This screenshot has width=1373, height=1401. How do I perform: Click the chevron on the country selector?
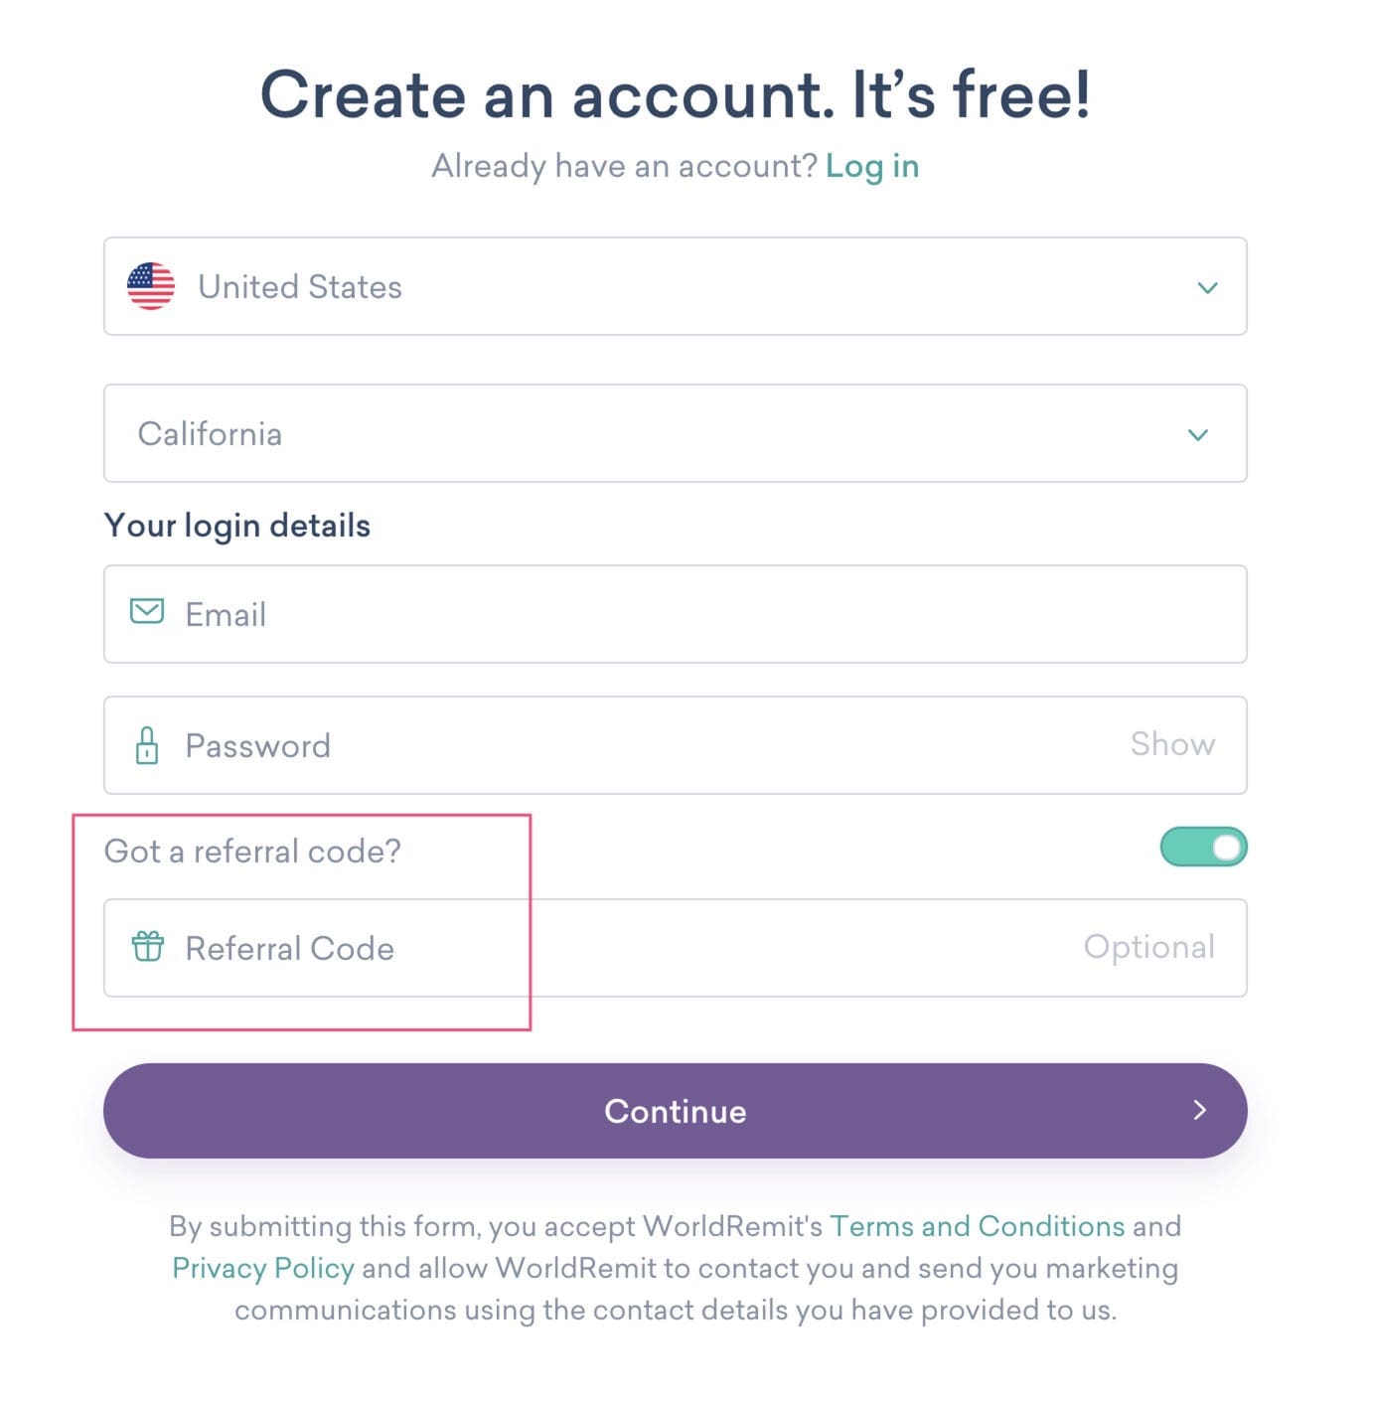coord(1207,288)
